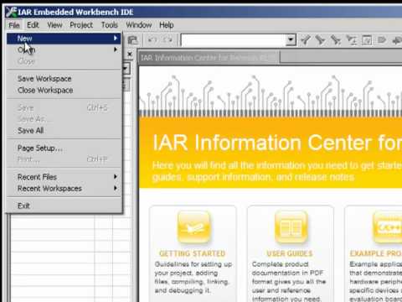Switch to the IAR Information Center tab
Viewport: 402px width, 302px height.
(x=209, y=58)
